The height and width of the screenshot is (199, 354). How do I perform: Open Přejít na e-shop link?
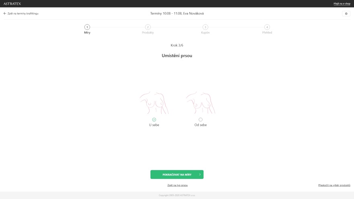(x=342, y=4)
